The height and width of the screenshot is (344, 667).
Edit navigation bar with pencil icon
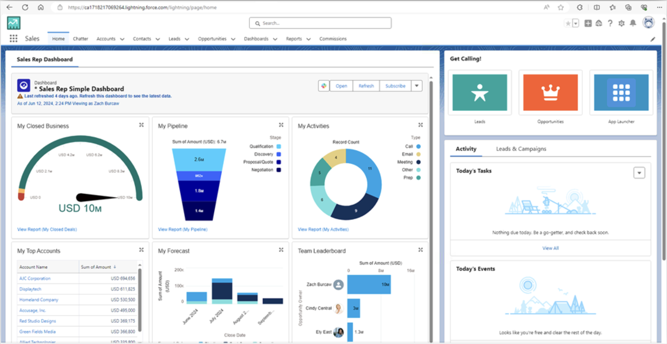pos(653,39)
